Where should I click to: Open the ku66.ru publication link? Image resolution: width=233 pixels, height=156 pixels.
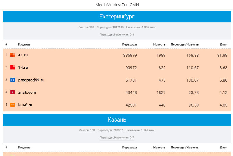pos(25,105)
